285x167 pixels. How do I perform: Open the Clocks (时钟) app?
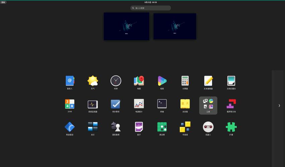(x=116, y=82)
